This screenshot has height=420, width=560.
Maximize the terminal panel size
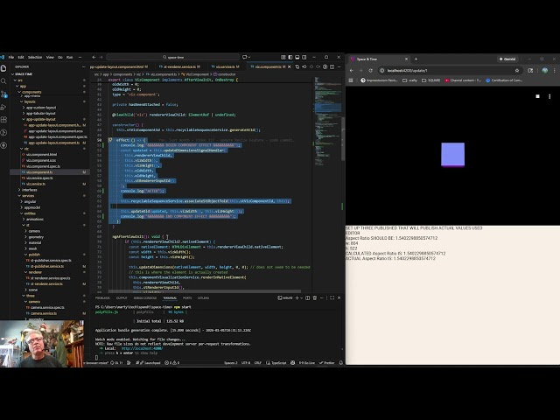[332, 297]
